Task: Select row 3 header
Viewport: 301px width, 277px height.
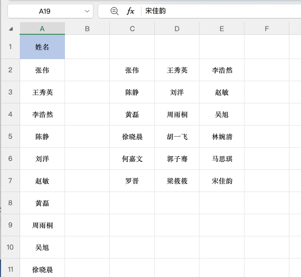Action: click(11, 92)
